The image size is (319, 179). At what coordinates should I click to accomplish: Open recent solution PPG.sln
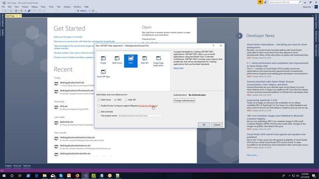coord(64,106)
